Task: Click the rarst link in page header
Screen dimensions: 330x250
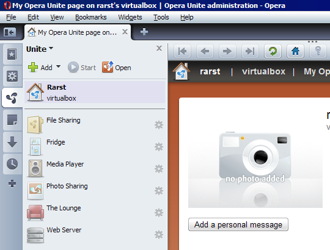Action: [x=210, y=71]
